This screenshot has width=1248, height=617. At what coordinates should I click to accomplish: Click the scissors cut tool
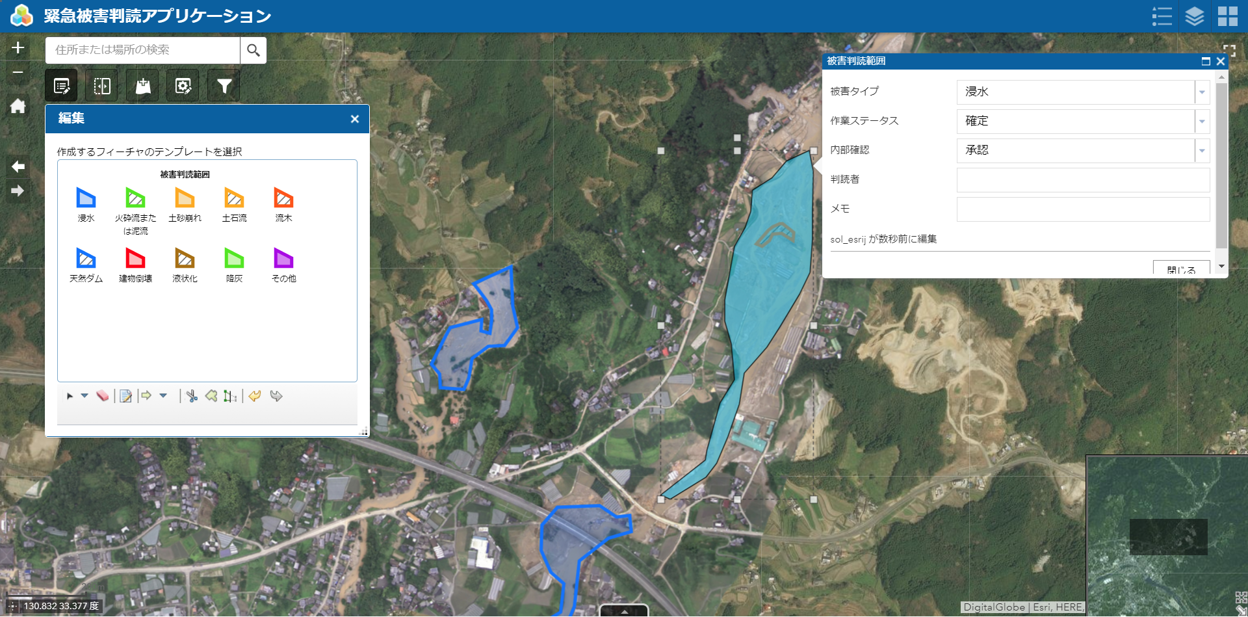tap(192, 396)
